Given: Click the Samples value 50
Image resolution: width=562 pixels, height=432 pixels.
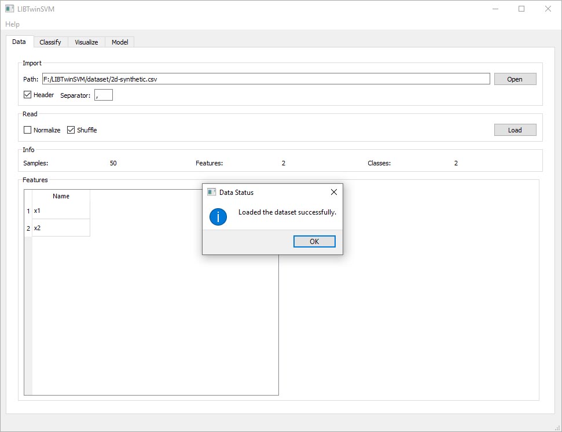Looking at the screenshot, I should [x=113, y=163].
